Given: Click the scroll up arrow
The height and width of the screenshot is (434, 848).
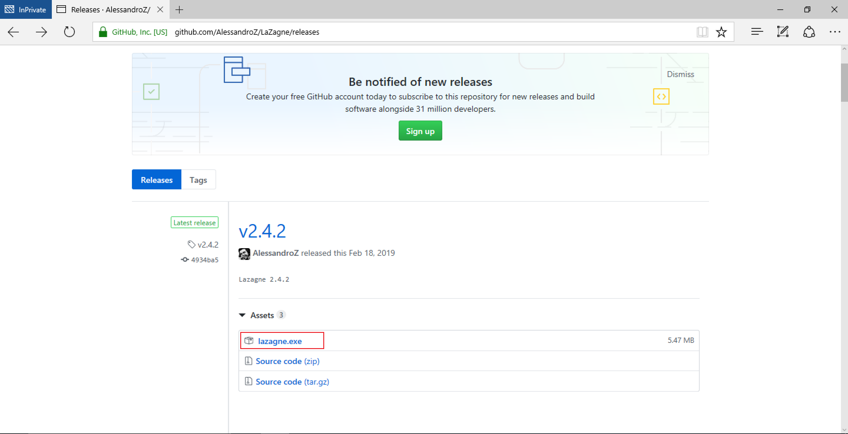Looking at the screenshot, I should pos(844,49).
